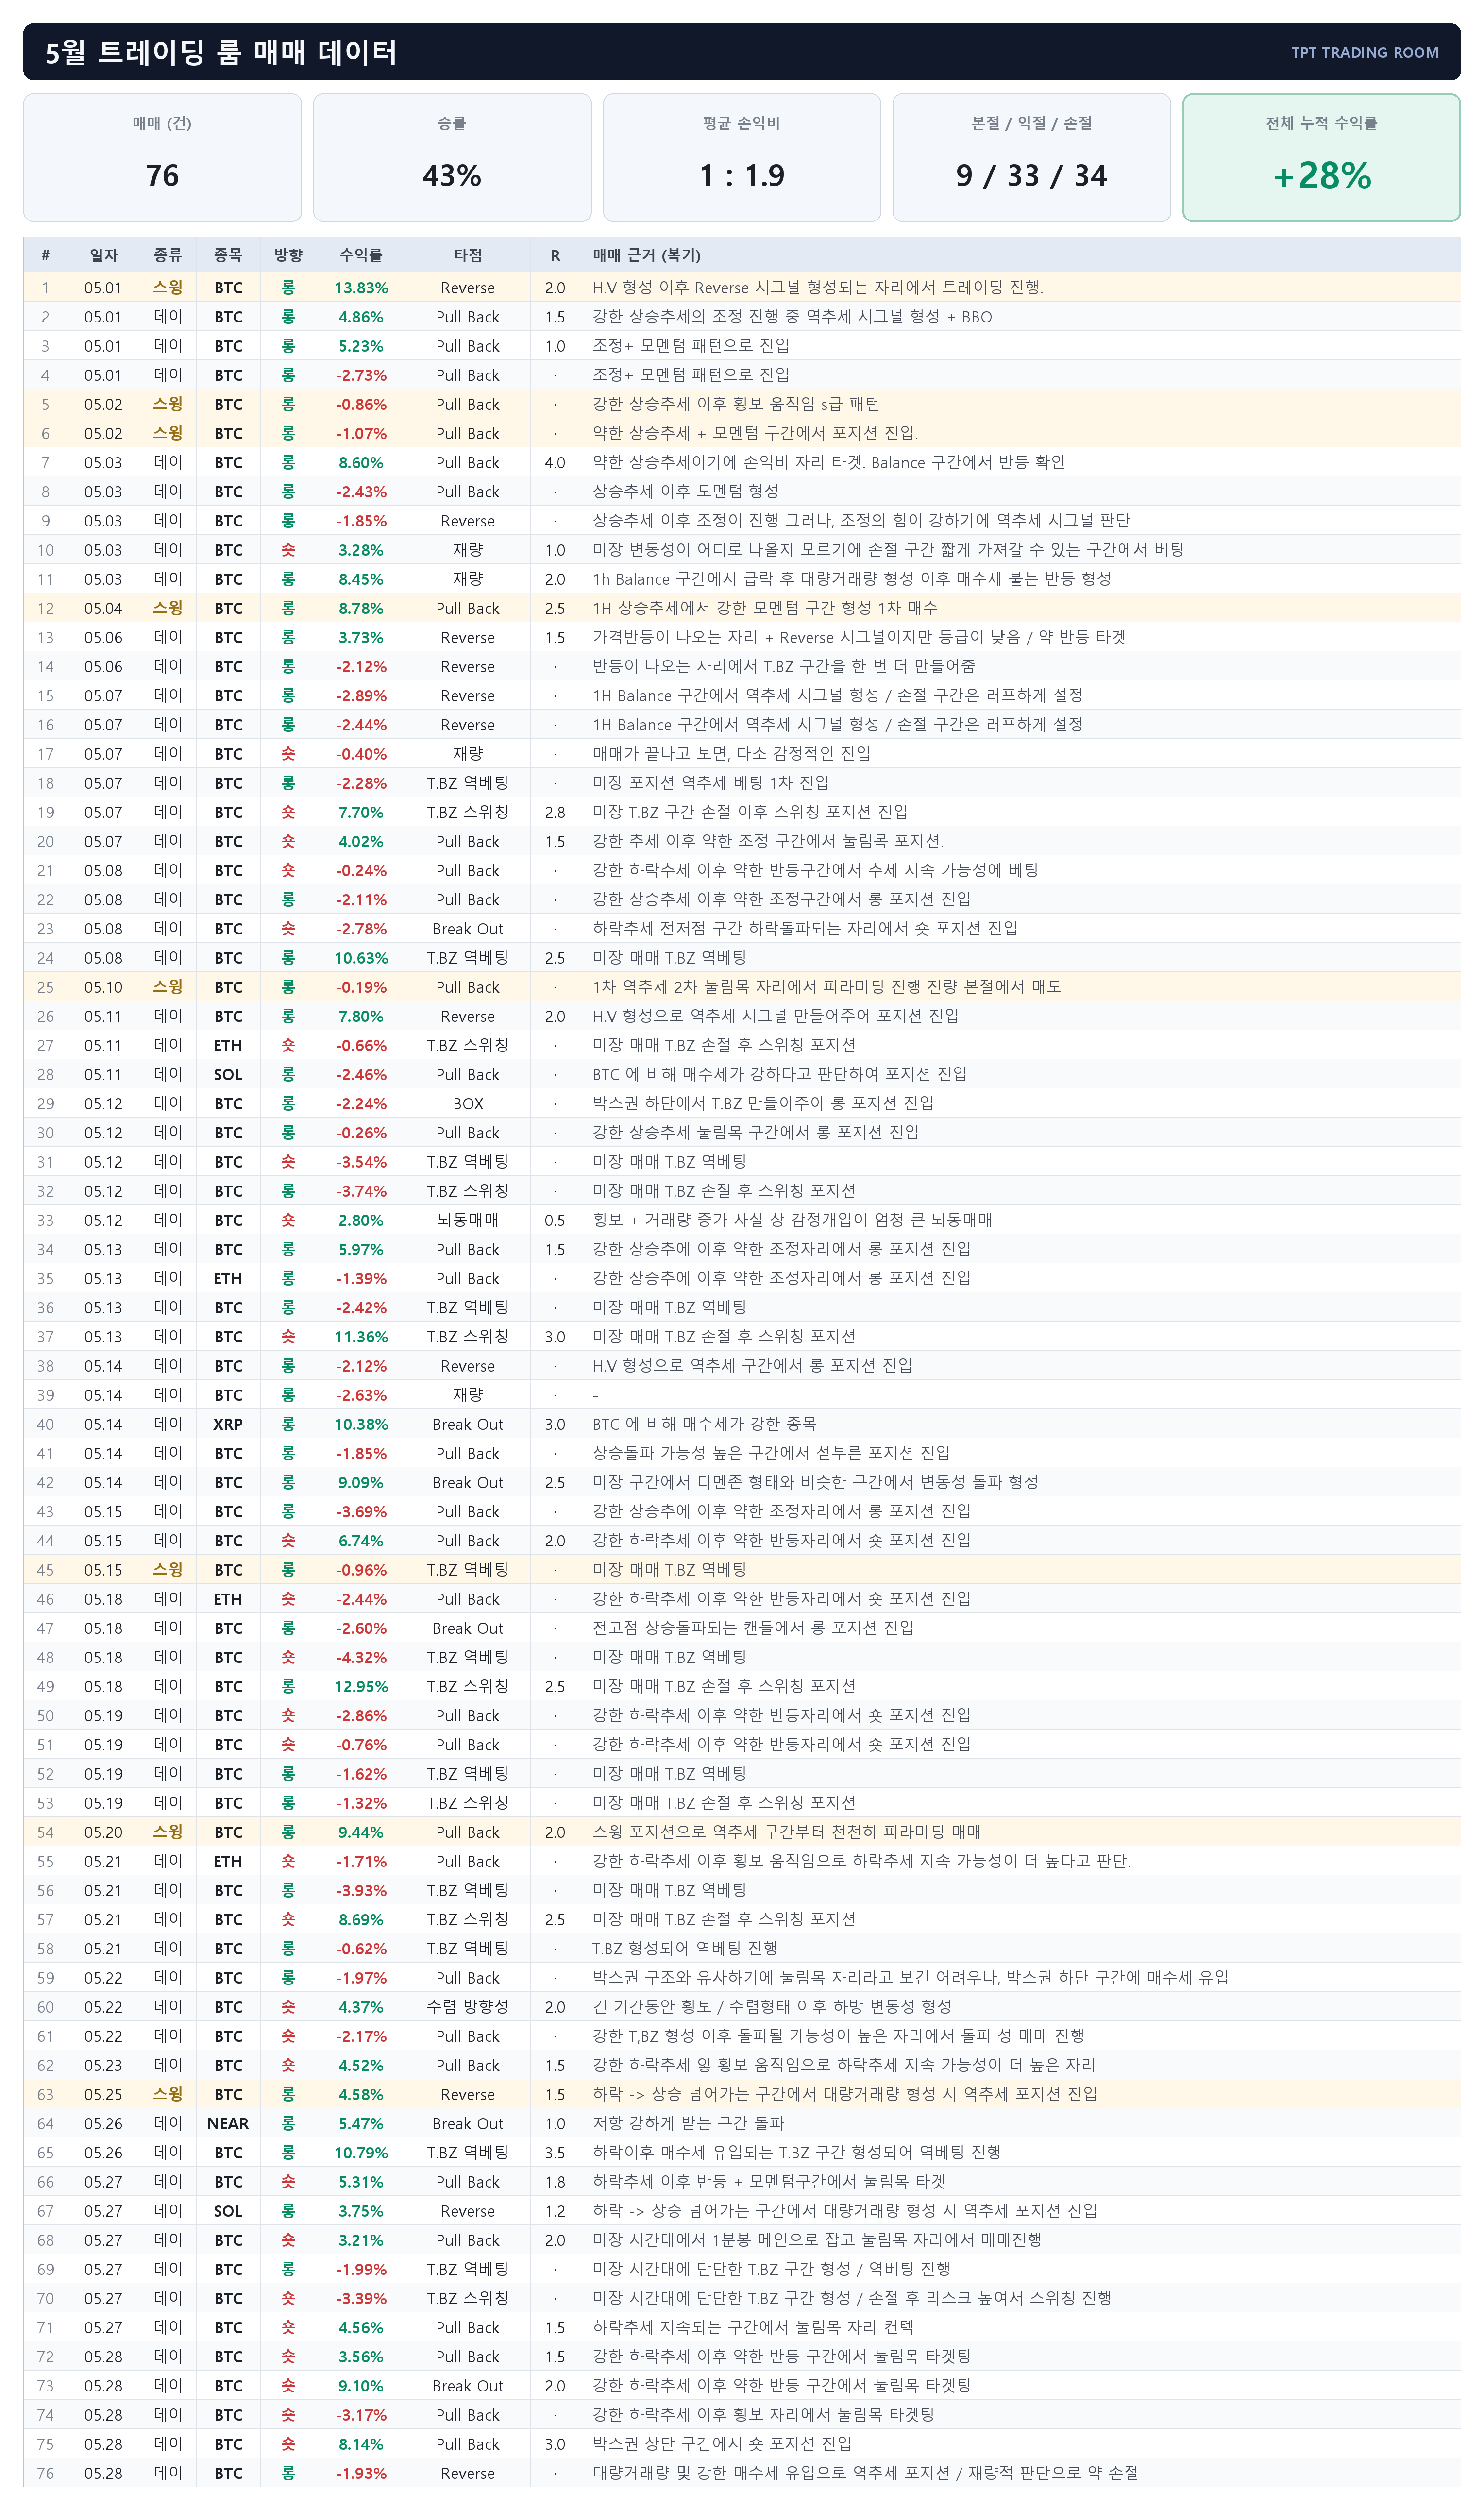Select the 승률 card value 43%
Image resolution: width=1484 pixels, height=2510 pixels.
[452, 176]
